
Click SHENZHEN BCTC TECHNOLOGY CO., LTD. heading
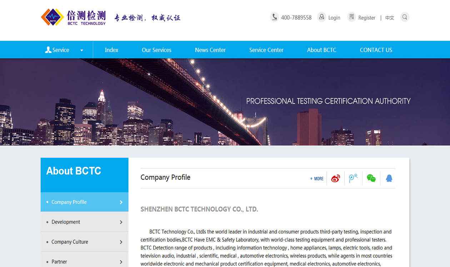click(x=199, y=209)
